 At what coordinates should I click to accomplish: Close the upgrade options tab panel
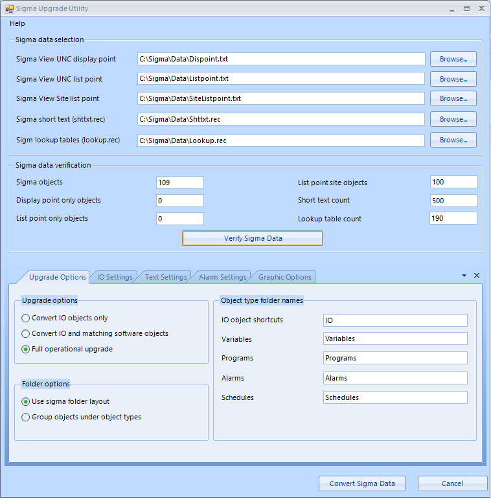[477, 276]
